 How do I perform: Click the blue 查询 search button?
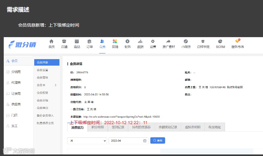click(158, 141)
